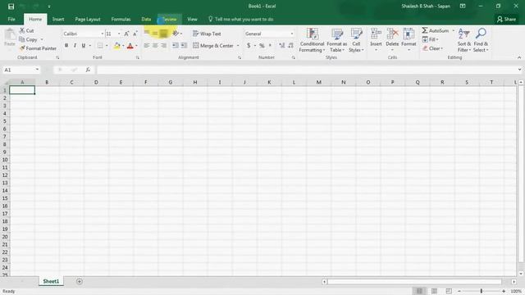The width and height of the screenshot is (525, 295).
Task: Expand the Merge & Center dropdown arrow
Action: click(238, 46)
